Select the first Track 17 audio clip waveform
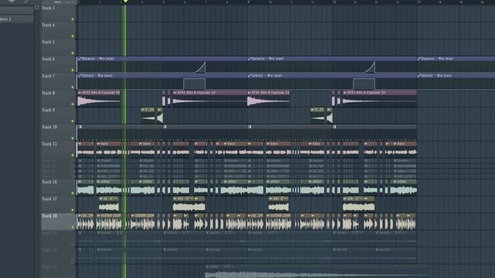The width and height of the screenshot is (495, 278). point(109,207)
